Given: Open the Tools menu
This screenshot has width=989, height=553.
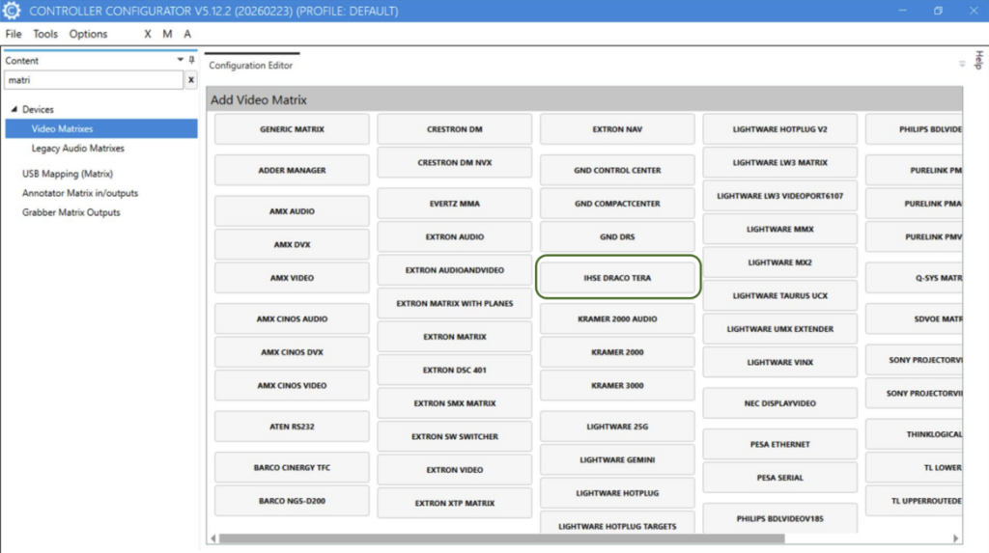Looking at the screenshot, I should pyautogui.click(x=45, y=34).
